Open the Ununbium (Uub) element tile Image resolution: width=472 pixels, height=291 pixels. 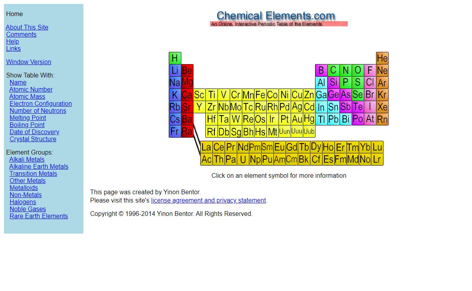(309, 131)
